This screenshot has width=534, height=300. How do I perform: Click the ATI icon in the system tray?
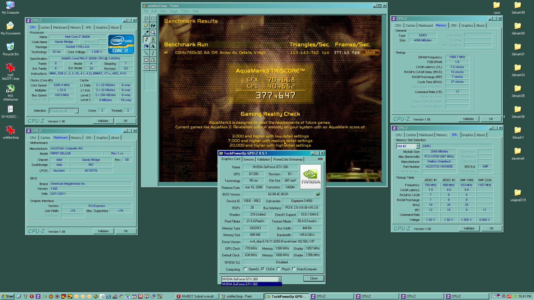click(x=509, y=296)
